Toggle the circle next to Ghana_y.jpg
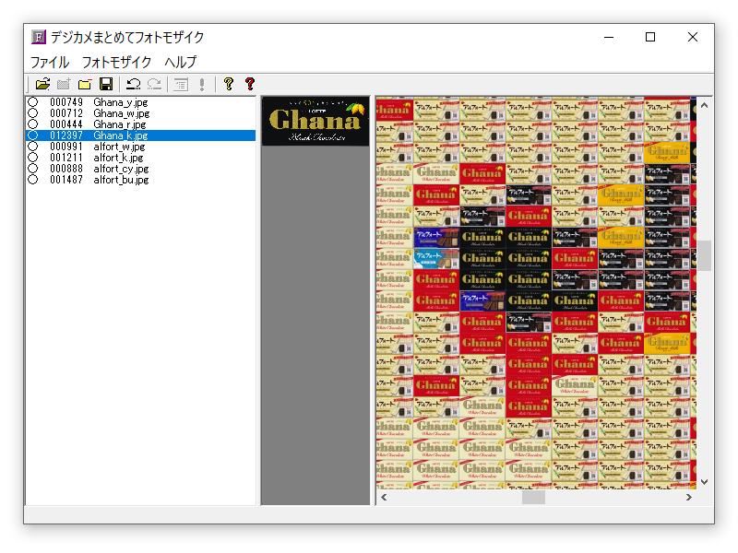The height and width of the screenshot is (553, 738). 32,102
